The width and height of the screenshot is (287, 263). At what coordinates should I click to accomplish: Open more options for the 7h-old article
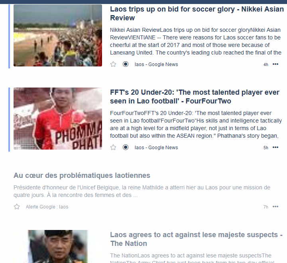tap(275, 207)
